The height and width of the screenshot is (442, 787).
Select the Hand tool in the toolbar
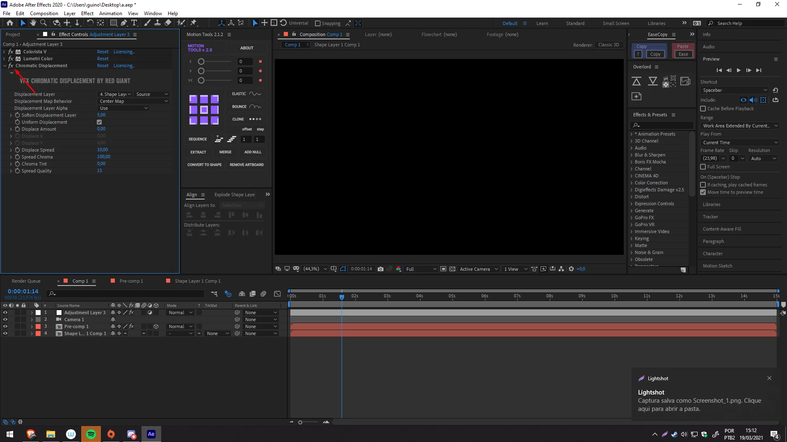(x=33, y=23)
